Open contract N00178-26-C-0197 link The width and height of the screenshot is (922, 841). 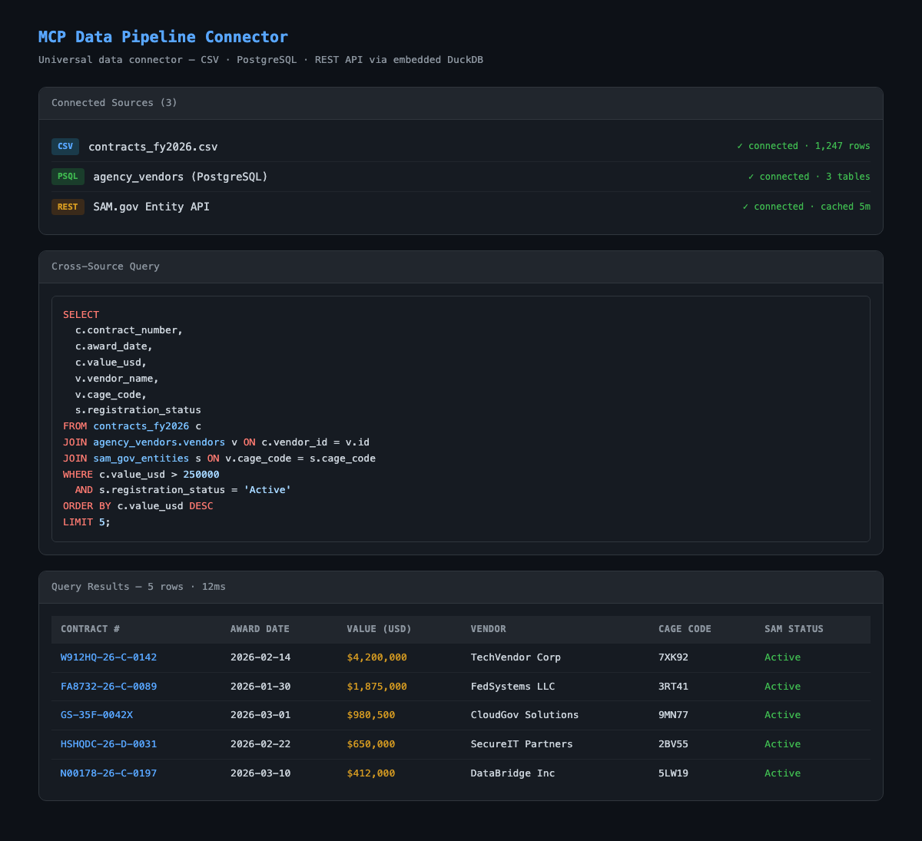(108, 773)
